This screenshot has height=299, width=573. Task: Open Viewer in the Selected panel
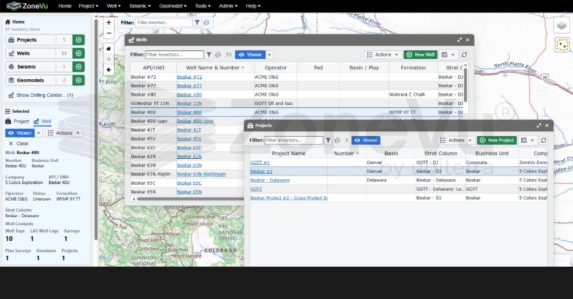[x=20, y=133]
